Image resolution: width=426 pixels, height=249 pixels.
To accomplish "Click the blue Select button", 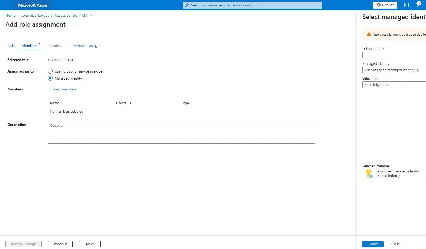I will click(373, 244).
